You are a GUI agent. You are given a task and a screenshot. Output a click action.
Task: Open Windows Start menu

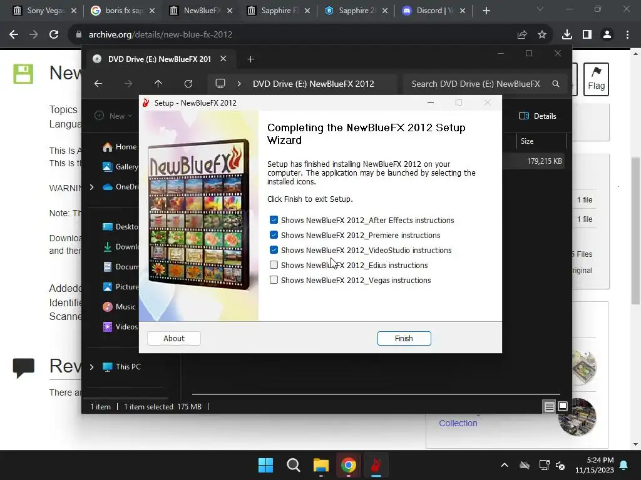tap(265, 465)
